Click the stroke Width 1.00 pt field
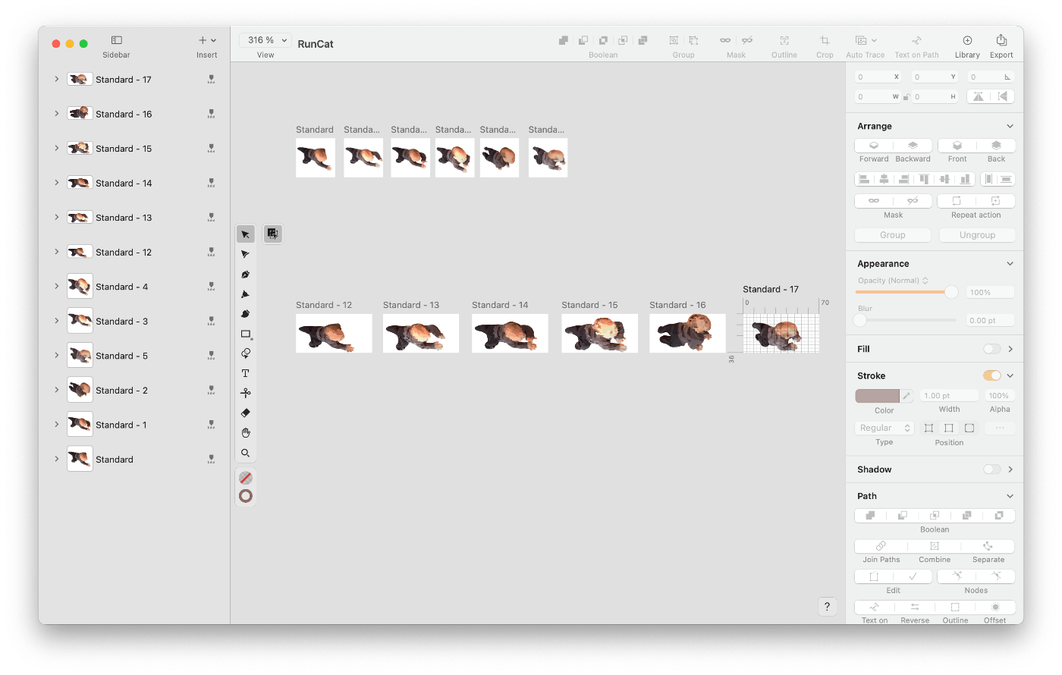 pyautogui.click(x=949, y=396)
